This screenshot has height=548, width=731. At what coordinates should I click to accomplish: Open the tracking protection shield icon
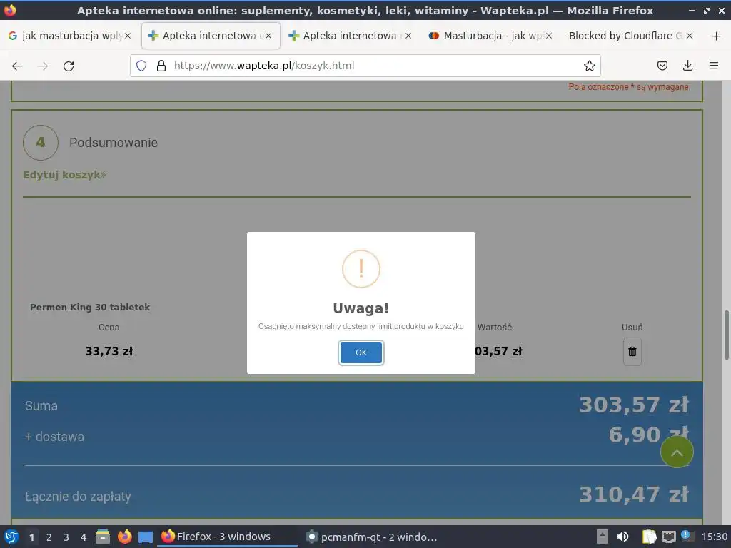point(141,66)
